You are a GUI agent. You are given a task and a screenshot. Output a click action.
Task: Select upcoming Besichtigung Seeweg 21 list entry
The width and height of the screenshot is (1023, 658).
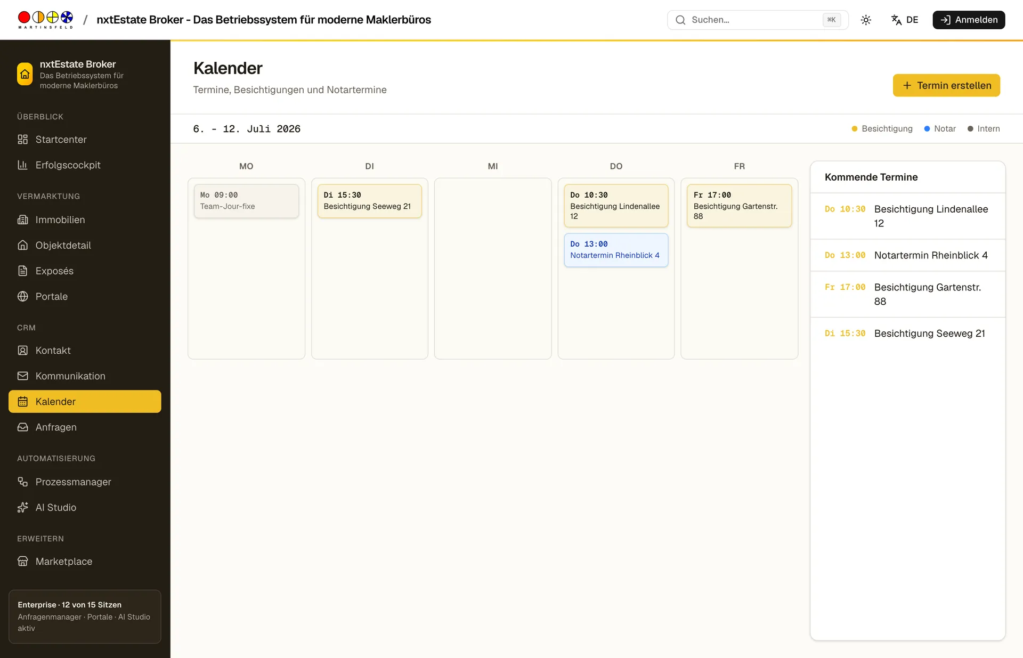(907, 334)
